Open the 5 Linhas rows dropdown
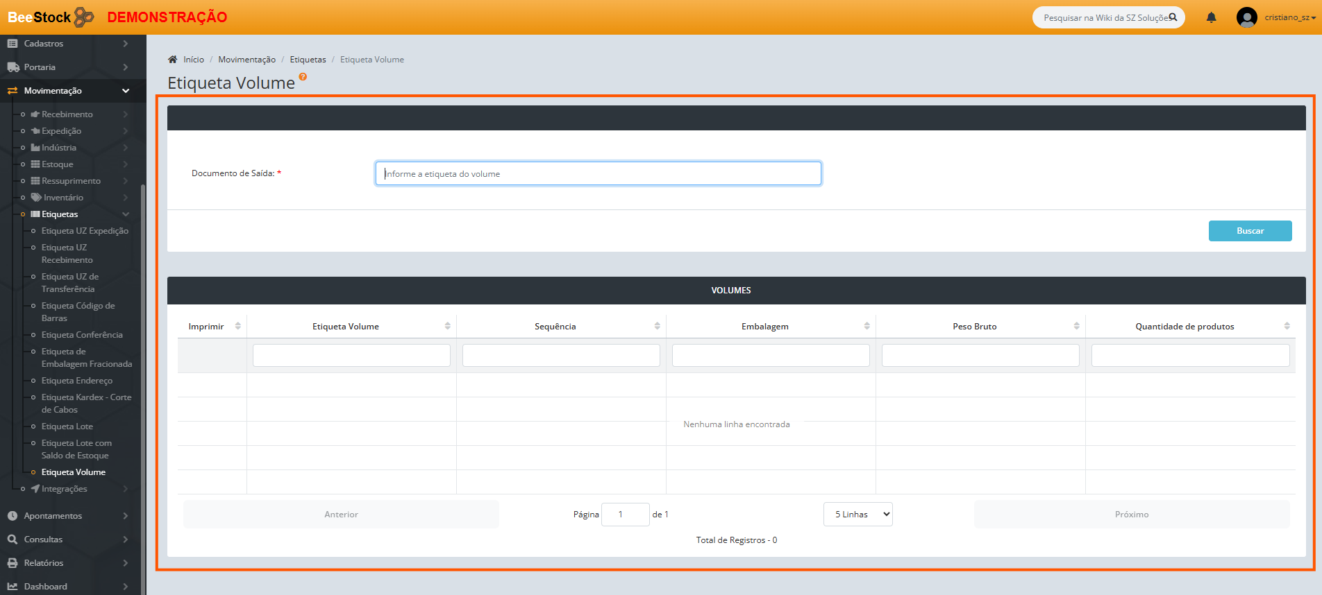Screen dimensions: 1322x595 click(857, 515)
